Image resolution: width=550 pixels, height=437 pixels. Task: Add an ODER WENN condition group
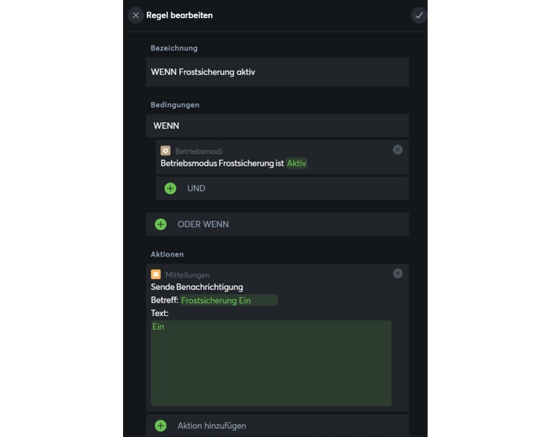(203, 224)
